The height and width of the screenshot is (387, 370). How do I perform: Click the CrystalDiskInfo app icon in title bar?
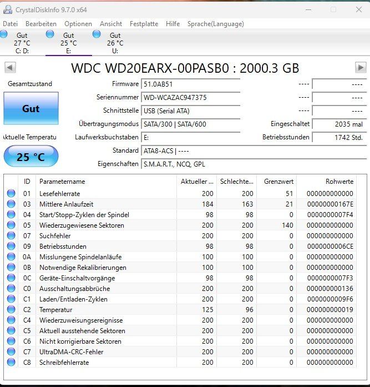coord(8,9)
